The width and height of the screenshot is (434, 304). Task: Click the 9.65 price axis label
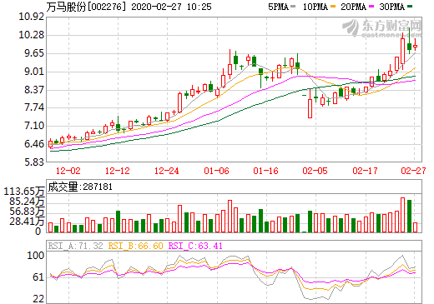[x=34, y=53]
